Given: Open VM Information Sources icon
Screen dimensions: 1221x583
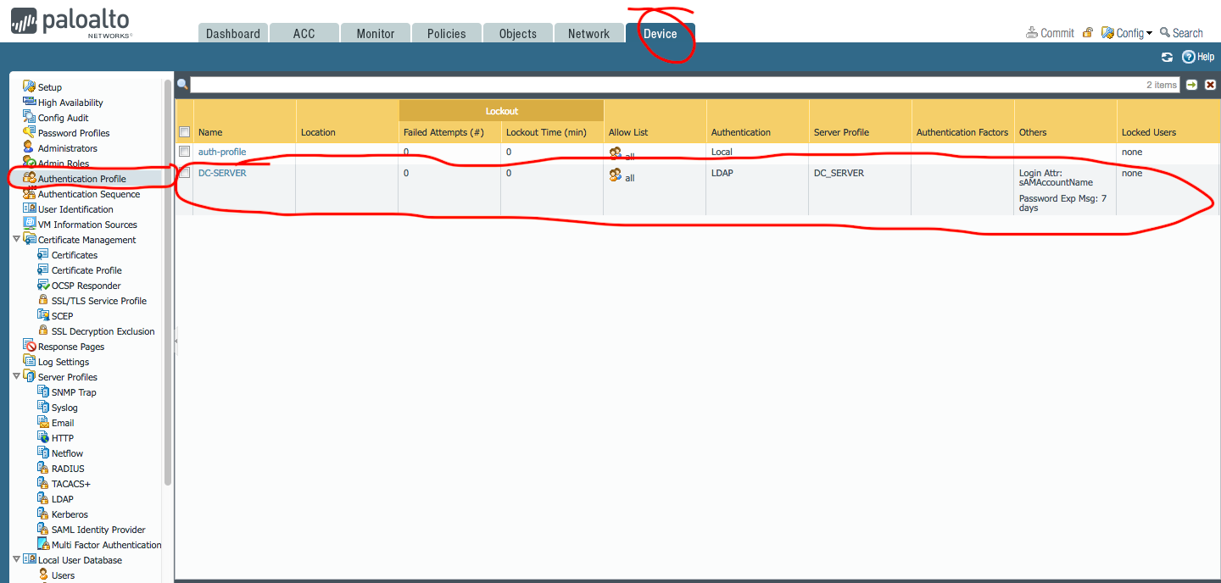Looking at the screenshot, I should tap(30, 224).
